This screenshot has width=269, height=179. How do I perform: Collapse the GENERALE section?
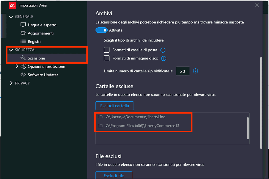coord(11,17)
